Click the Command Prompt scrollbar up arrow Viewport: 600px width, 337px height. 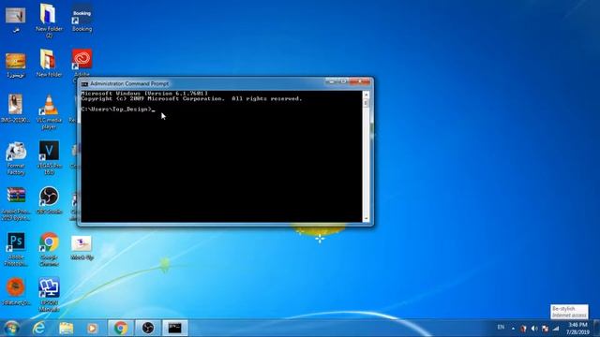pyautogui.click(x=367, y=95)
